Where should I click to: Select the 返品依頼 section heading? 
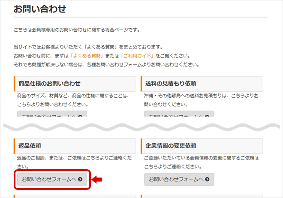(x=30, y=146)
